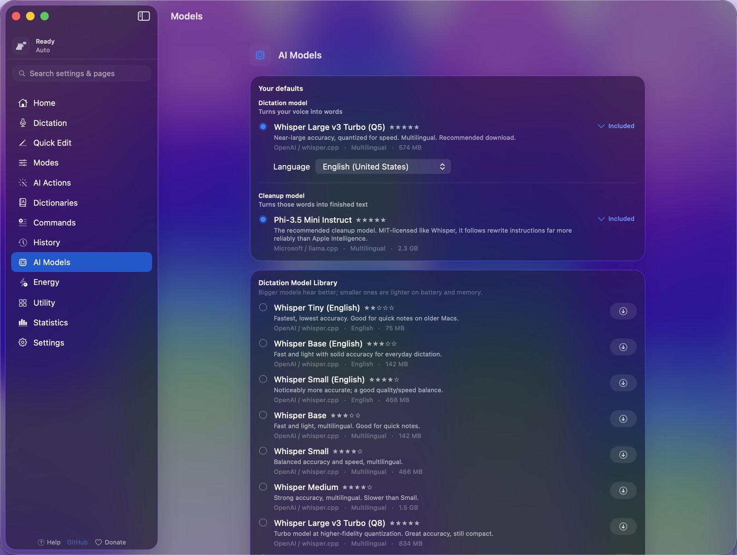Viewport: 737px width, 555px height.
Task: Open the Modes section
Action: pos(82,163)
